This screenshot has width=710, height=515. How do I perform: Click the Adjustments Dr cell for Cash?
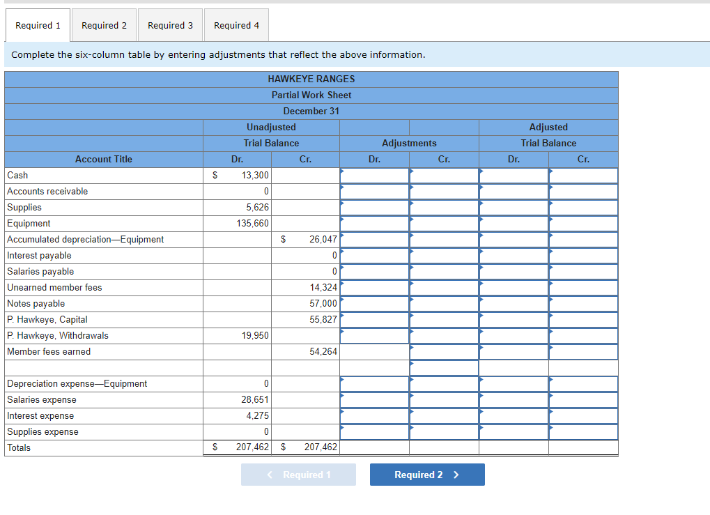click(x=374, y=176)
